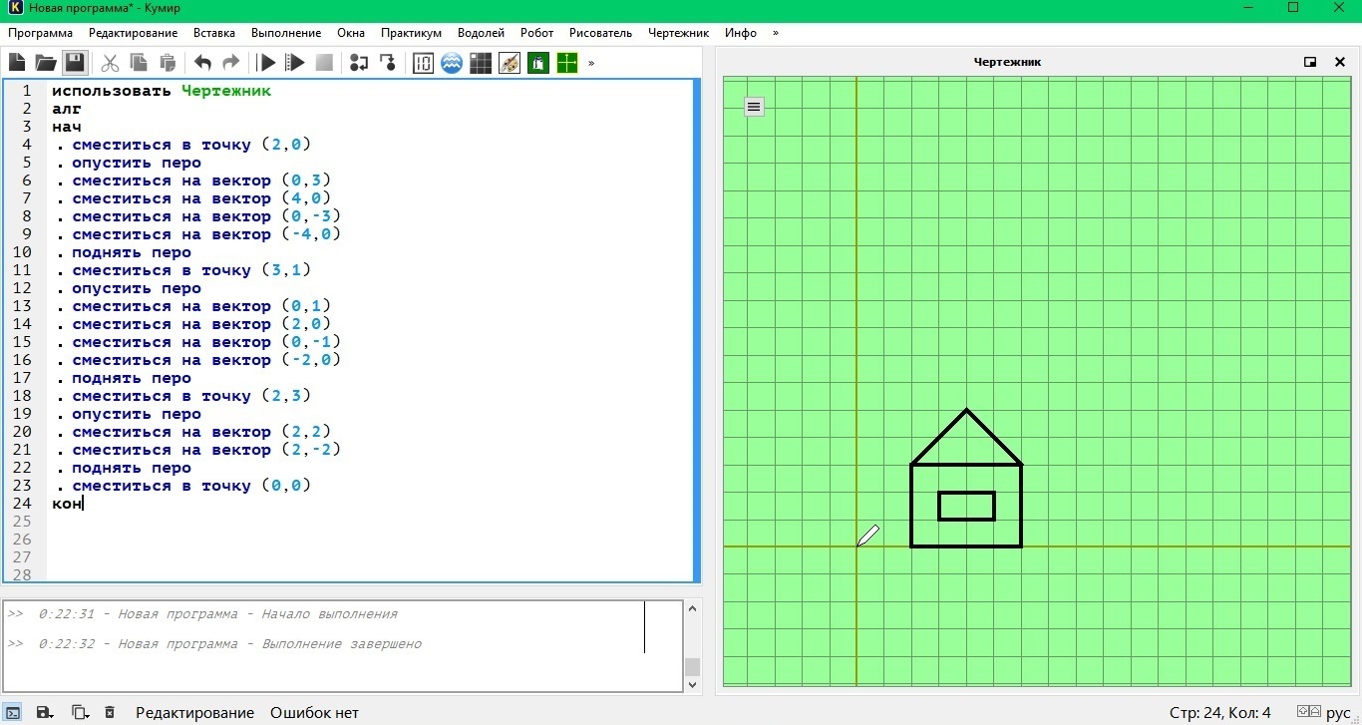The width and height of the screenshot is (1362, 725).
Task: Create a new program file
Action: (x=16, y=63)
